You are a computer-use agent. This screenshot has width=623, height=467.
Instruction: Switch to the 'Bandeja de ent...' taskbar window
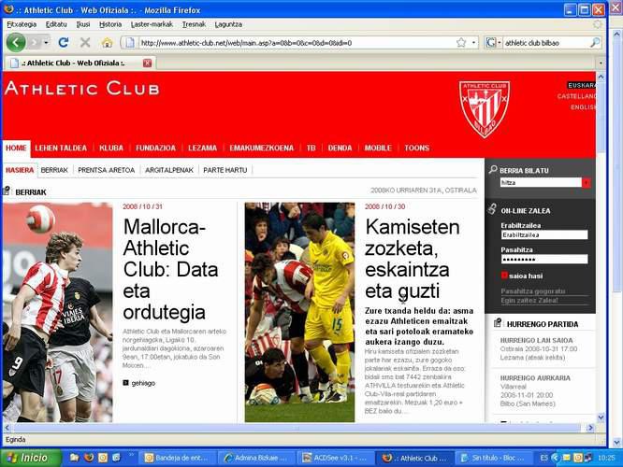coord(177,458)
